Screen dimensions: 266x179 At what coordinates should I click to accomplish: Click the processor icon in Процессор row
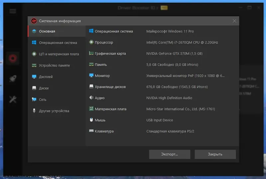pos(91,42)
